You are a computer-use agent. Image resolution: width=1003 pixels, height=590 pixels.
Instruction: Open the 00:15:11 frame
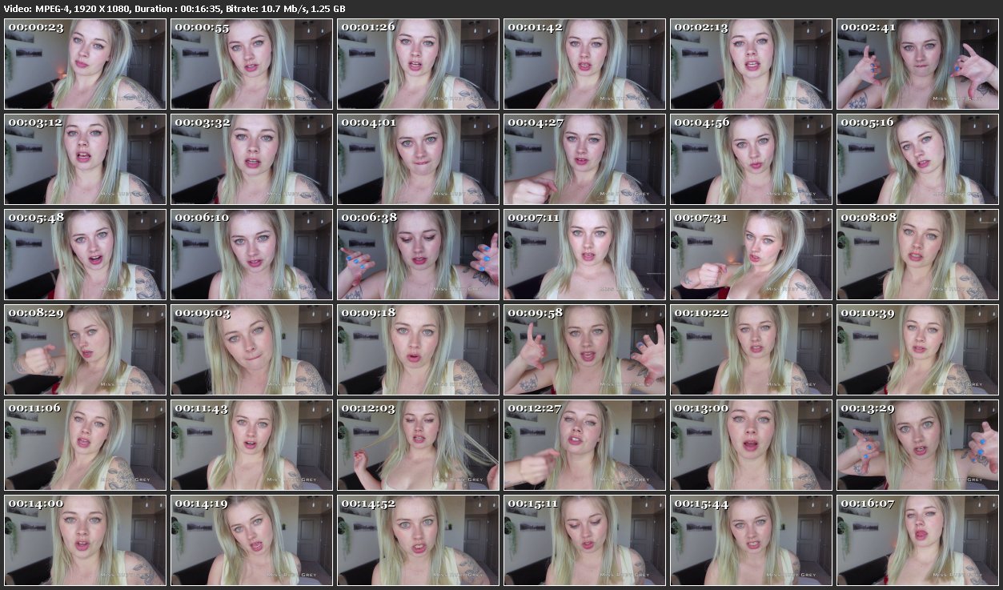point(584,540)
